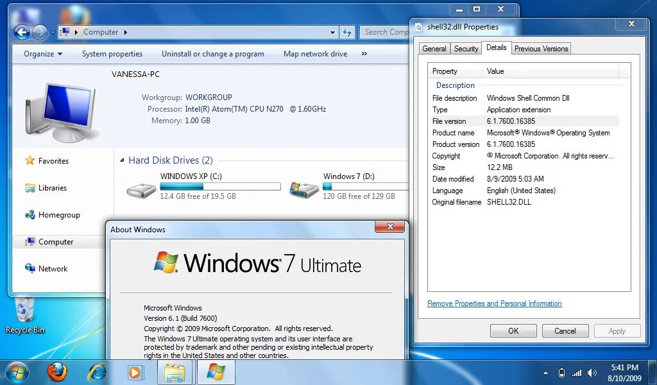Open Network in the navigation pane
The width and height of the screenshot is (657, 385).
click(x=53, y=268)
